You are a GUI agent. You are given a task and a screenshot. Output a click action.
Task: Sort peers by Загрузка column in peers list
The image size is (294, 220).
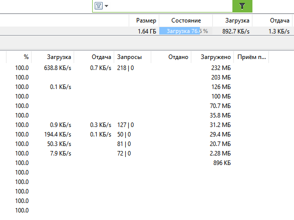(x=53, y=57)
